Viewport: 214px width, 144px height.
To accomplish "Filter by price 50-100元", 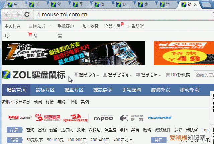I will (55, 140).
